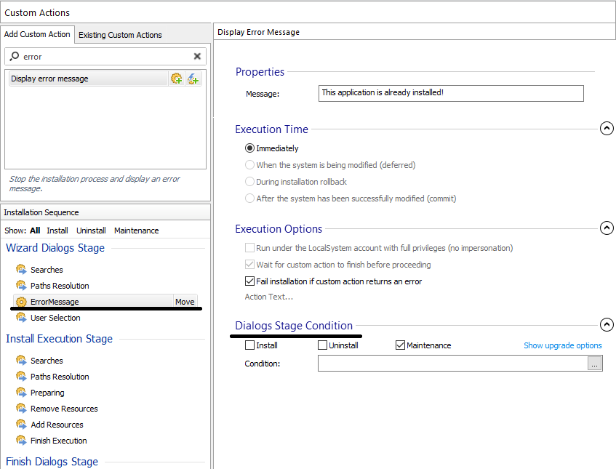Collapse the Execution Options section

click(607, 228)
